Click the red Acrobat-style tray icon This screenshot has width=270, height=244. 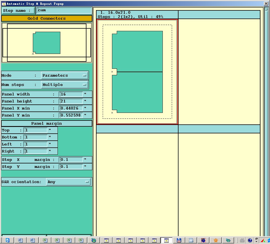click(263, 240)
